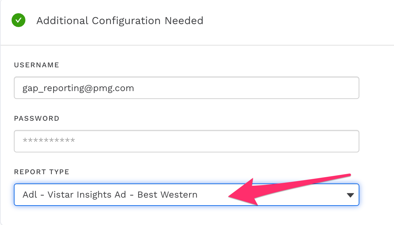394x225 pixels.
Task: Click the green checkmark status icon
Action: [x=18, y=20]
